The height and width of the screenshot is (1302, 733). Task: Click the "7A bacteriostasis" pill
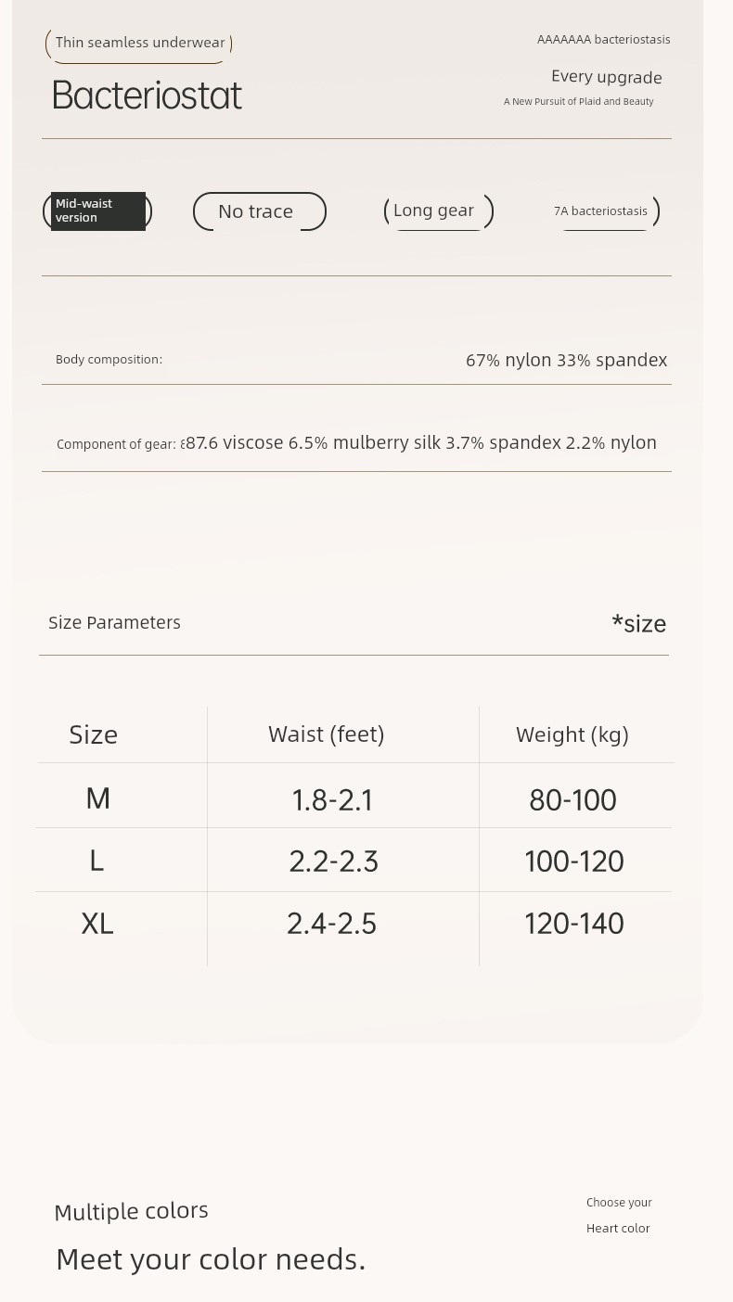(603, 211)
